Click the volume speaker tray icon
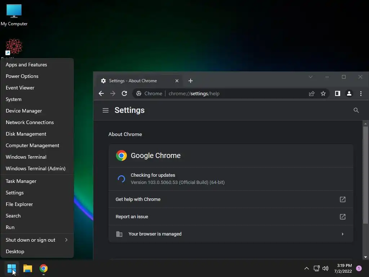The height and width of the screenshot is (277, 369). (325, 268)
